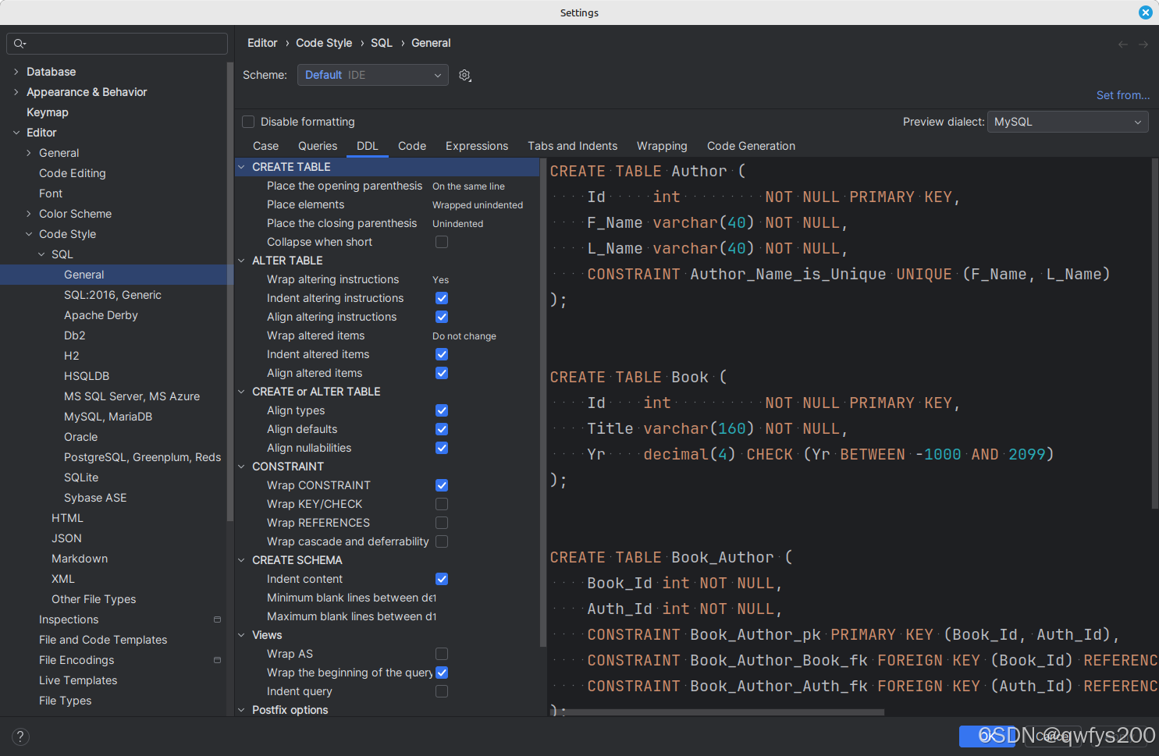
Task: Open the Tabs and Indents tab
Action: point(572,146)
